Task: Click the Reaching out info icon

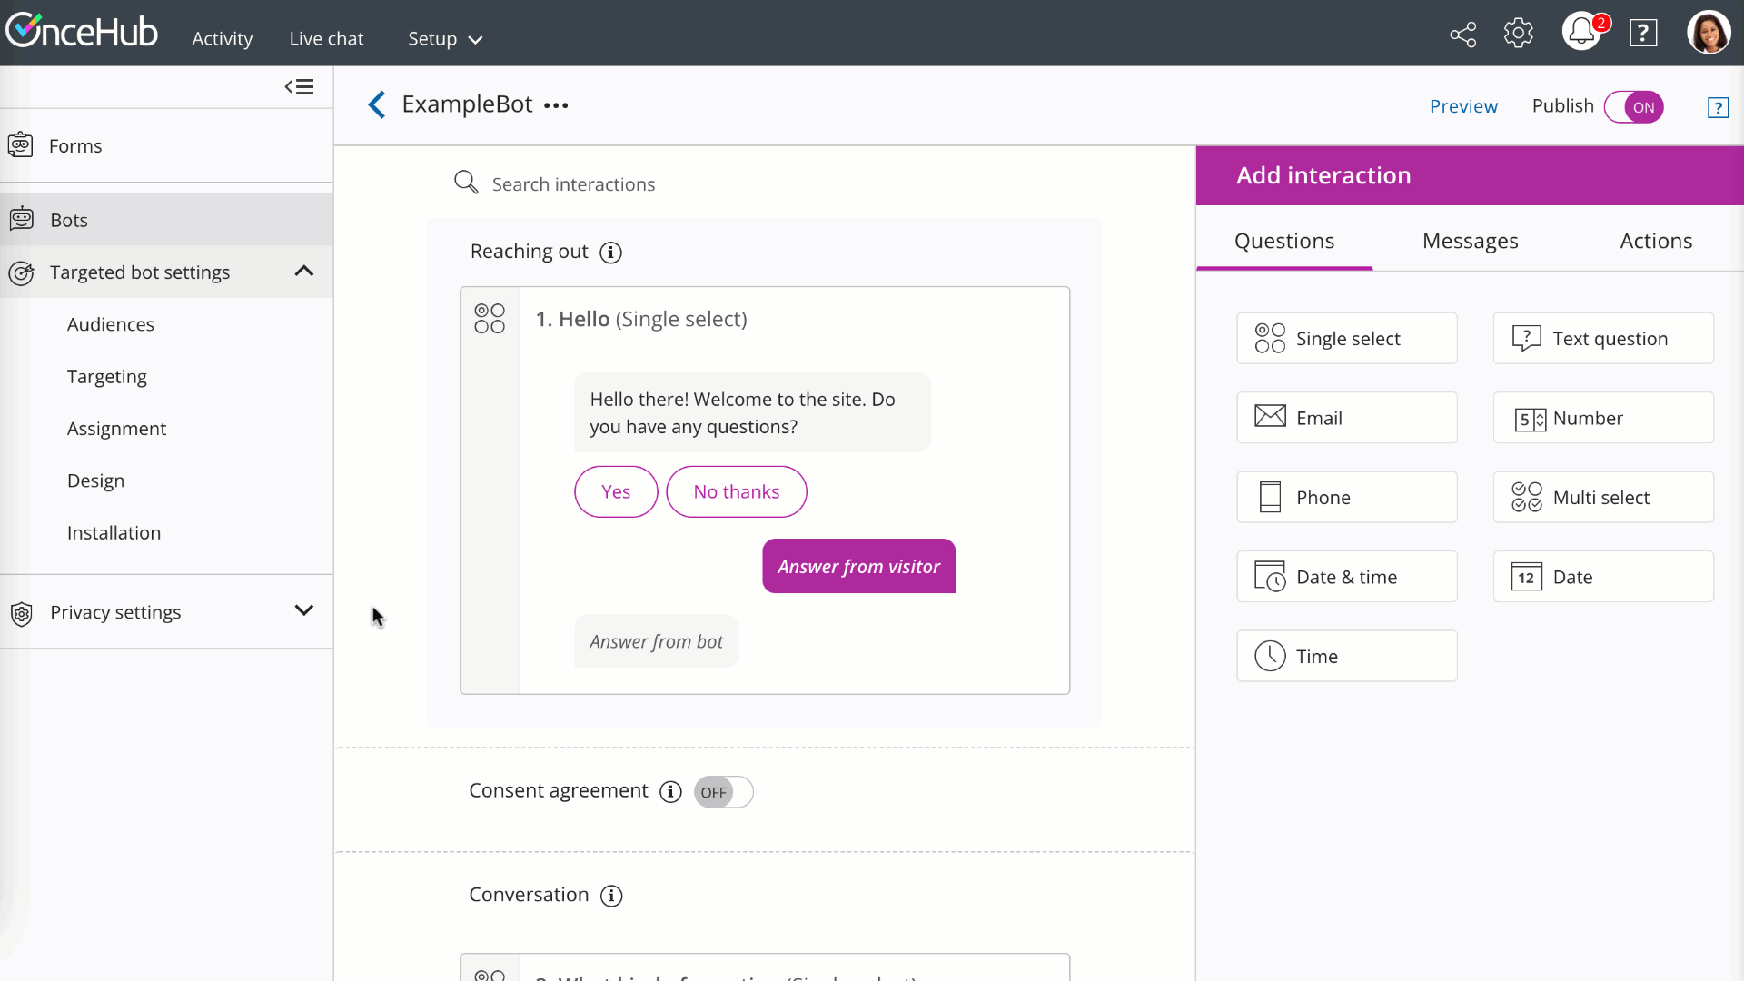Action: pos(611,253)
